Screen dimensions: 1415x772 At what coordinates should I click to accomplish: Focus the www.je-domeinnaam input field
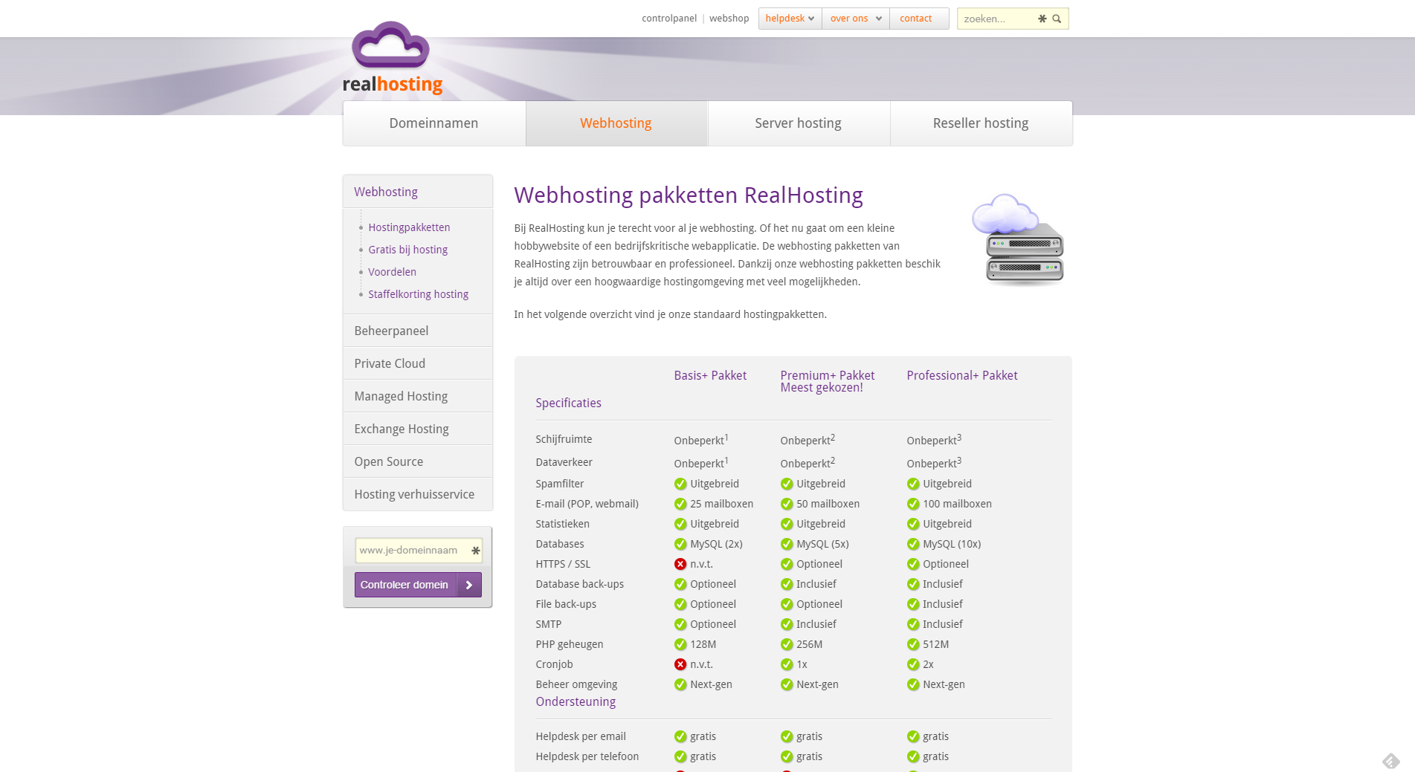pyautogui.click(x=411, y=551)
